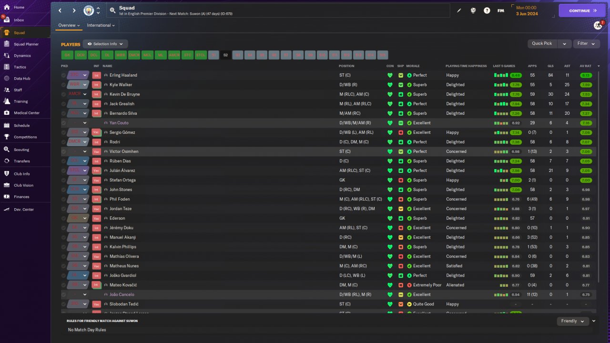Select the GK position slot

(67, 55)
